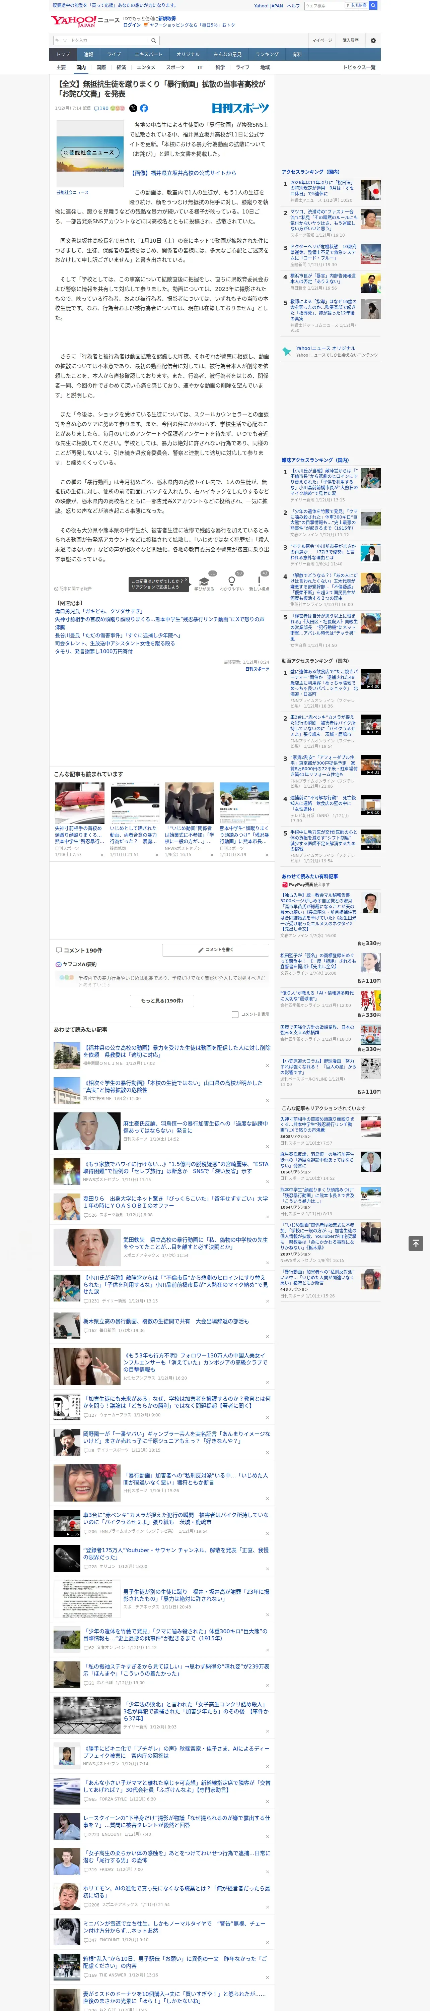Open トピックス一覧 link
430x2011 pixels.
pos(359,67)
